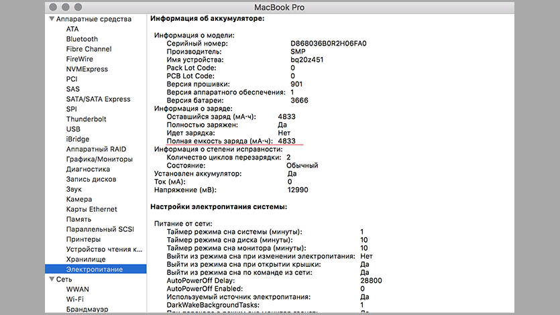Click Установлен аккумулятор label
560x315 pixels.
198,174
